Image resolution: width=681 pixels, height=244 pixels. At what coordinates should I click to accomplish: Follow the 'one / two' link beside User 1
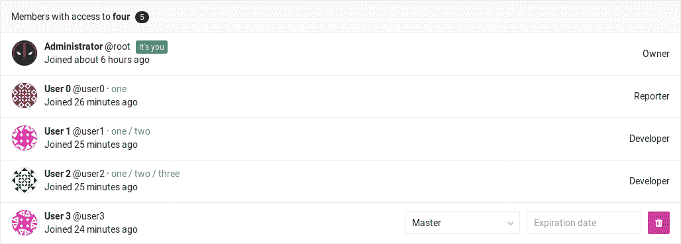[x=131, y=131]
